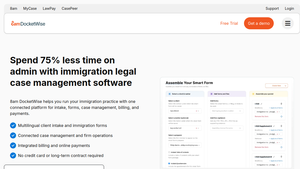Click the reorder arrows icon on I-918 Supplement B card
The image size is (300, 169).
[281, 156]
